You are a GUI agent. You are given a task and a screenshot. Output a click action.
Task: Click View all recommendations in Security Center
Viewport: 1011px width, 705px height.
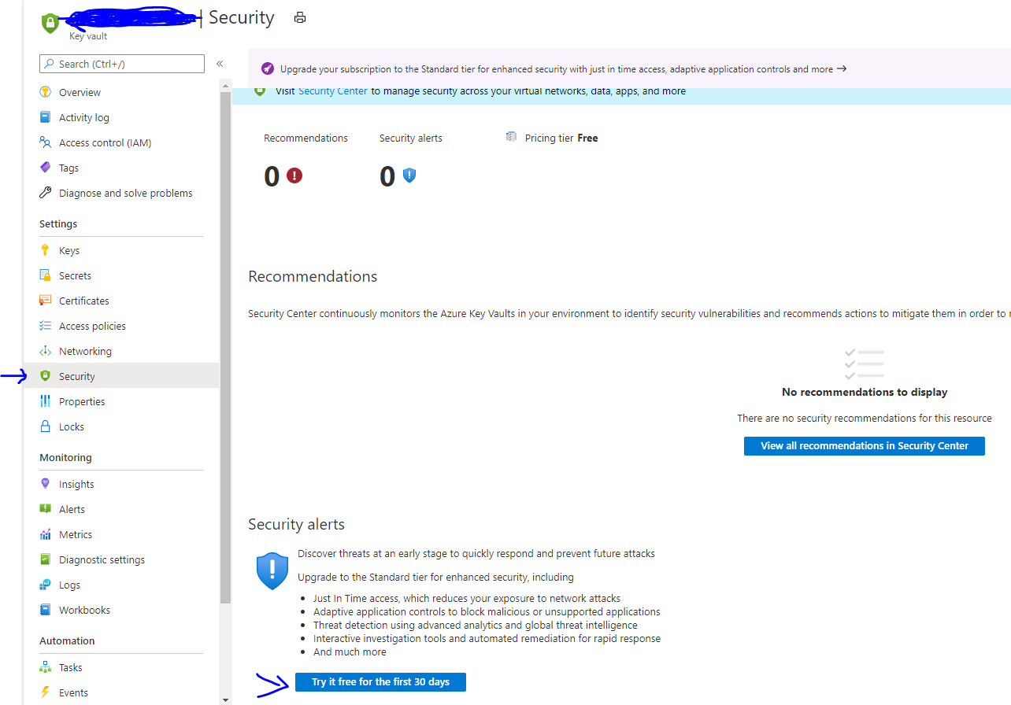(x=865, y=445)
